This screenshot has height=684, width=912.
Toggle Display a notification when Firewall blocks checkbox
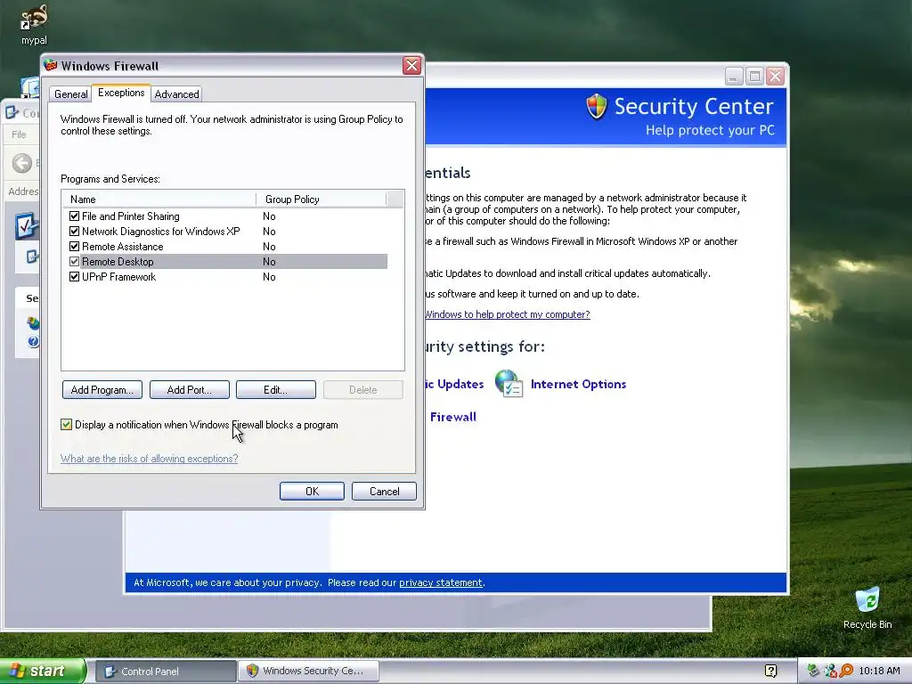[66, 425]
